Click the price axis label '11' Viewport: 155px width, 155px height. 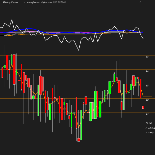(x=147, y=114)
